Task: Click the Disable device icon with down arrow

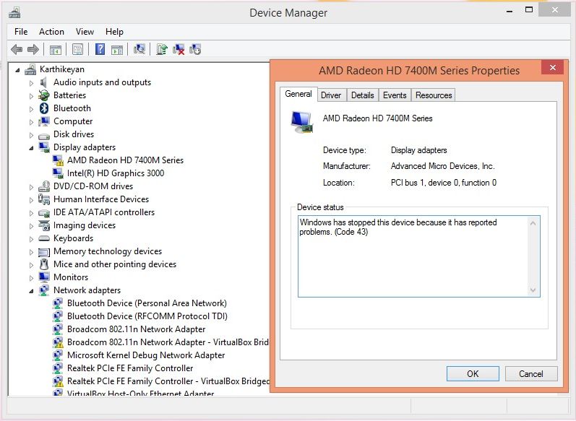Action: coord(195,49)
